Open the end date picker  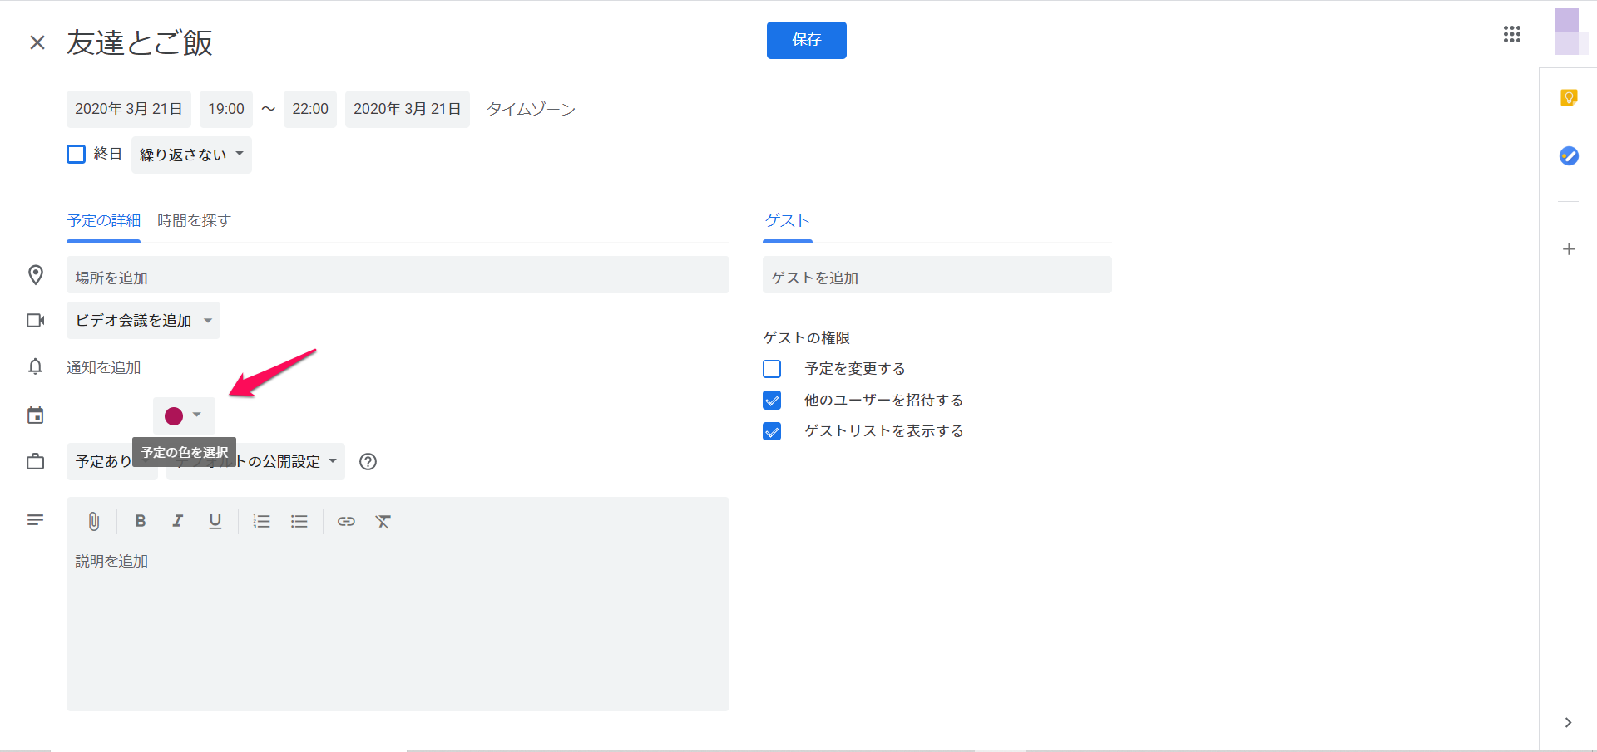tap(408, 109)
